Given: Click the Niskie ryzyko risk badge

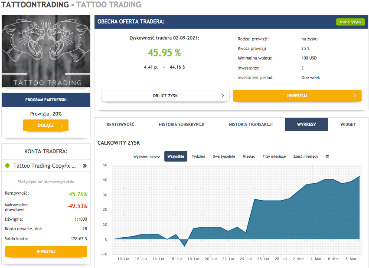Looking at the screenshot, I should pos(350,22).
